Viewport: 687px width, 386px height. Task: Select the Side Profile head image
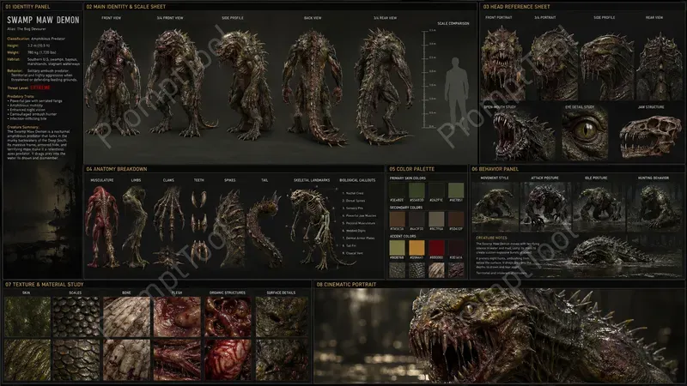point(607,66)
